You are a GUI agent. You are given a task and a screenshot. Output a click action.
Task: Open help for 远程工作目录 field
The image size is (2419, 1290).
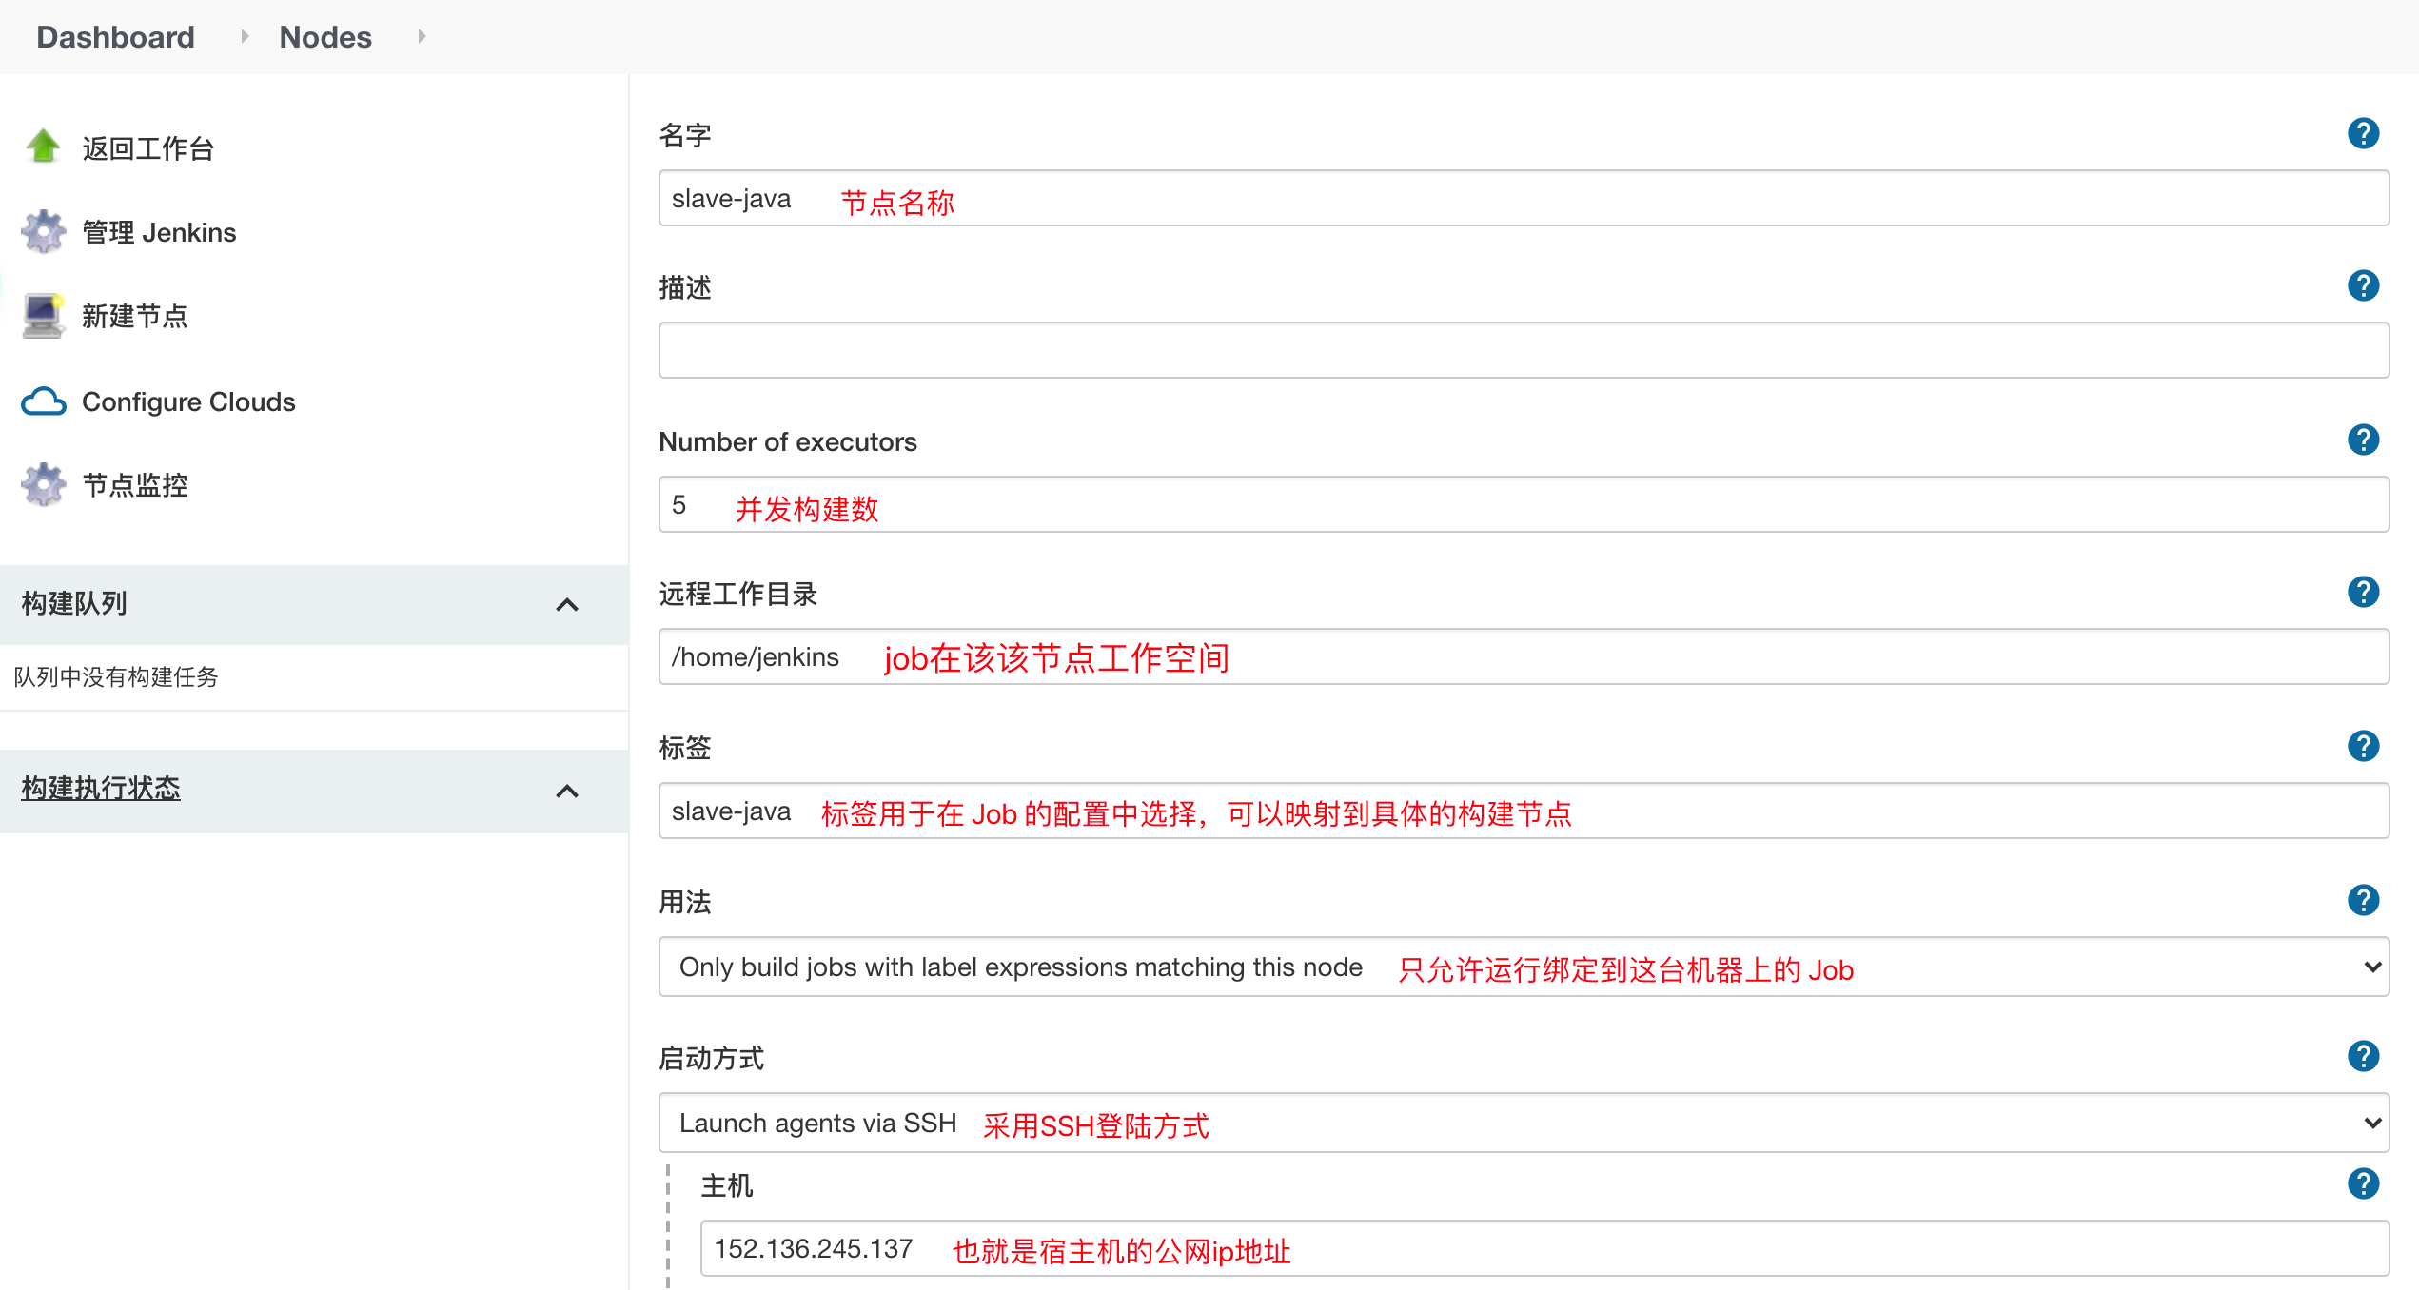tap(2363, 593)
